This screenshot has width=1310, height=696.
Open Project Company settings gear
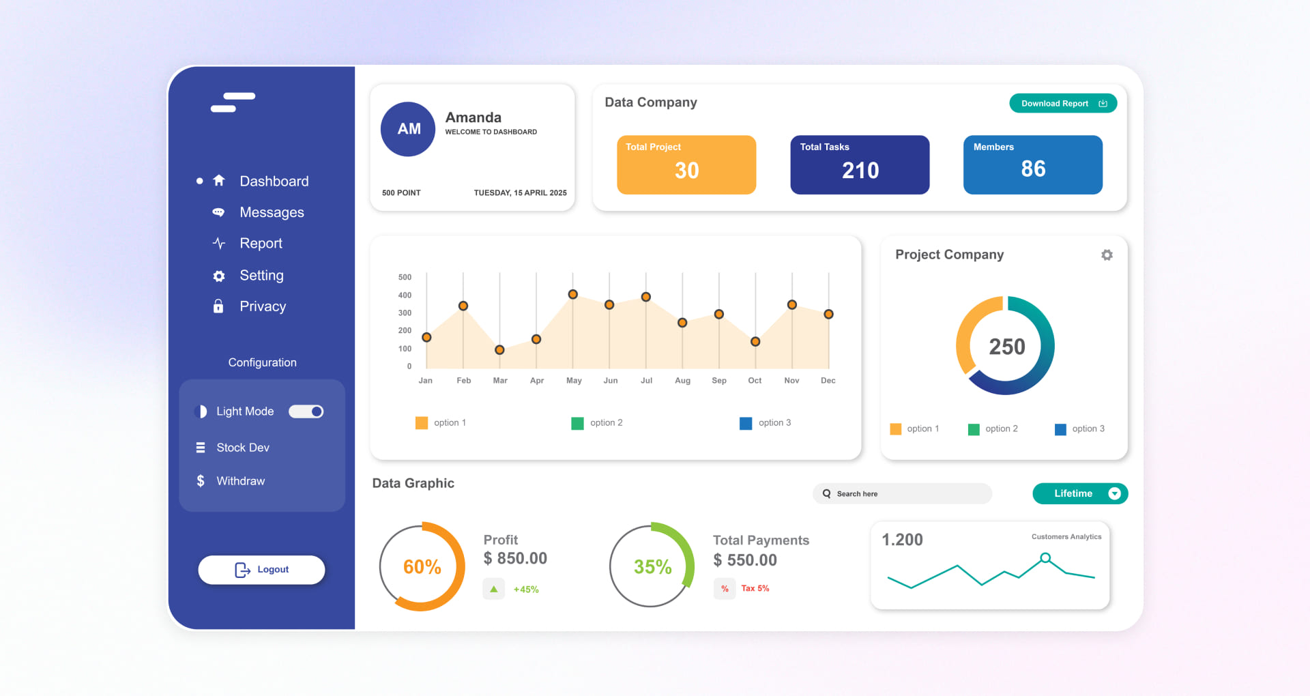point(1107,255)
